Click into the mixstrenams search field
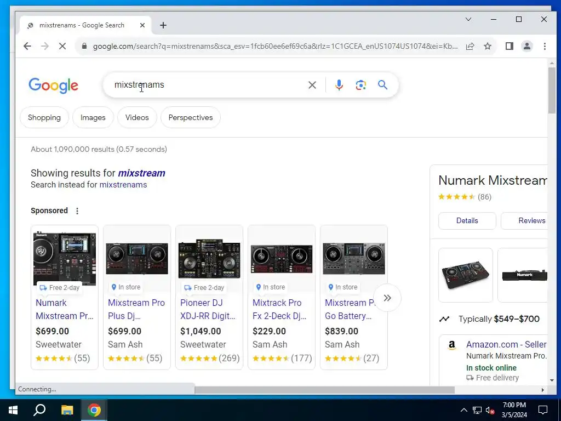561x421 pixels. click(x=208, y=85)
